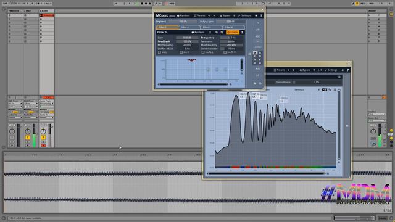395x222 pixels.
Task: Open MIDI From dropdown on track 1 Massive
Action: tap(15, 104)
